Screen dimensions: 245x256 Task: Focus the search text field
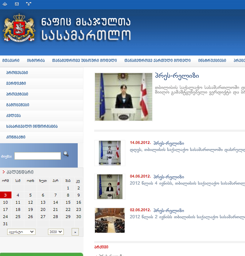[38, 156]
